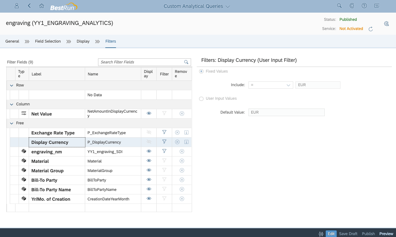Open the Custom Analytical Queries title menu
396x237 pixels.
228,6
